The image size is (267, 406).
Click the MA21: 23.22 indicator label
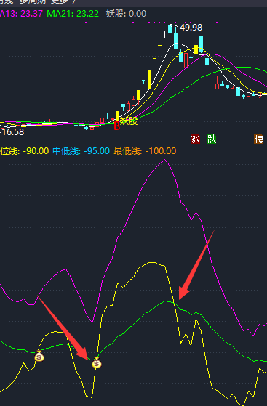coord(73,14)
